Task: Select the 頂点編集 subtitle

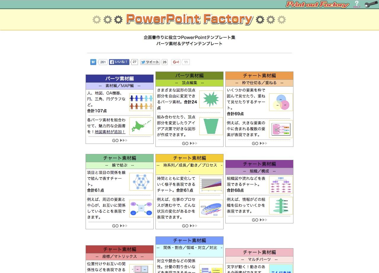Action: [x=189, y=83]
